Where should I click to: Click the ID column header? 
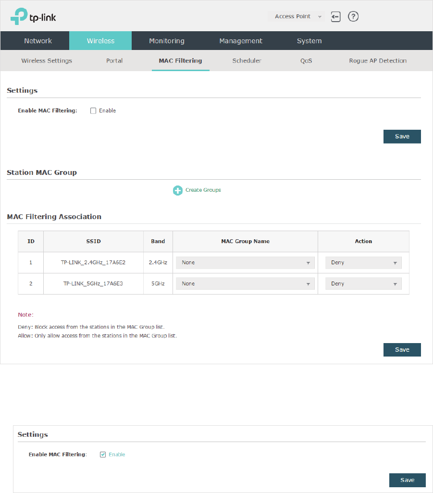pyautogui.click(x=31, y=242)
